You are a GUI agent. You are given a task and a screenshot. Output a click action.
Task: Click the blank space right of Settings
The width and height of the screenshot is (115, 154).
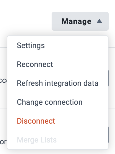[x=76, y=45]
